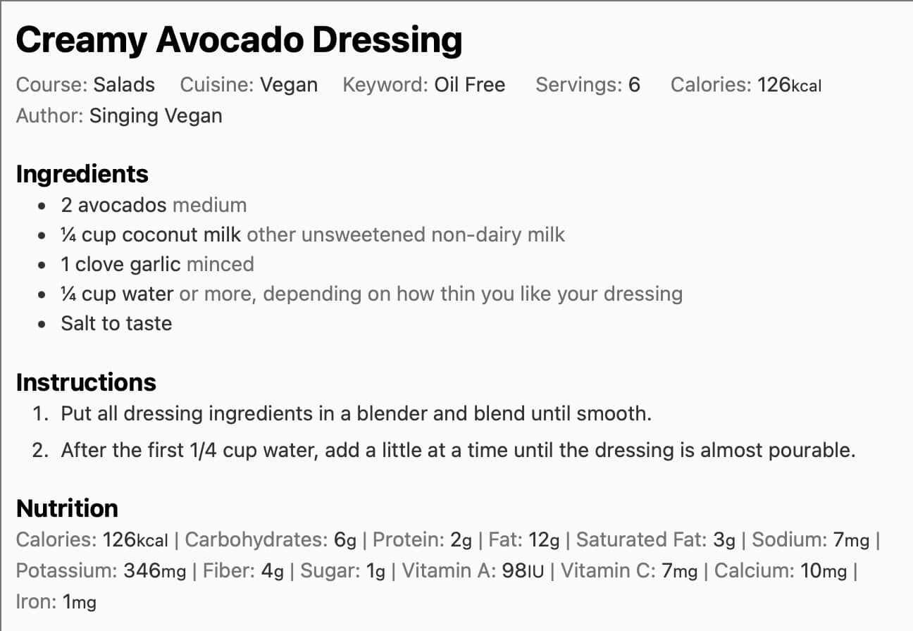Screen dimensions: 913x631
Task: Click the Vegan cuisine value
Action: [289, 85]
